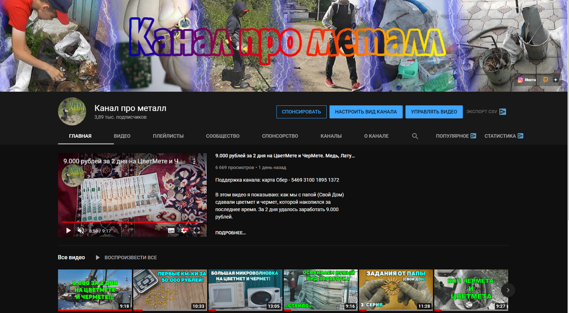Switch to the ВИДЕО tab

(x=122, y=136)
